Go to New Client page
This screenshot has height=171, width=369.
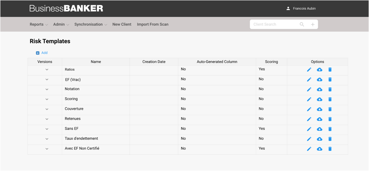[122, 25]
